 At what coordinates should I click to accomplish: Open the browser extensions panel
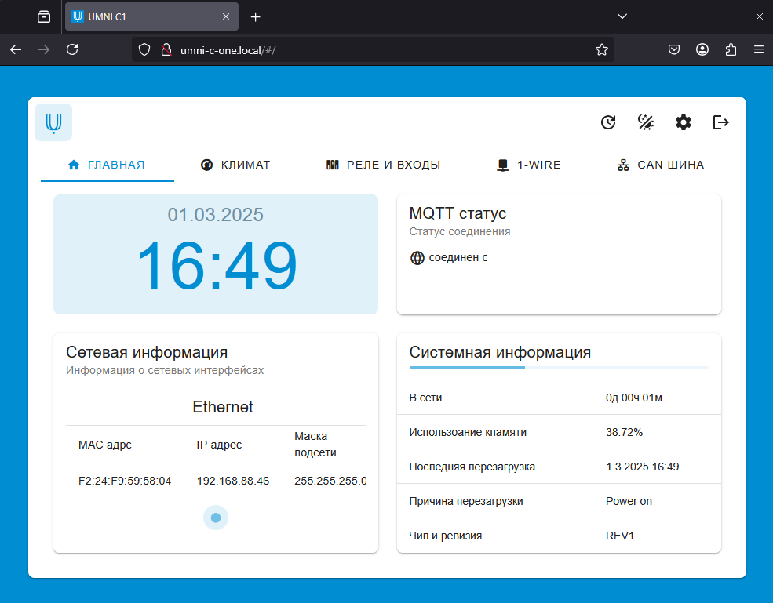731,49
